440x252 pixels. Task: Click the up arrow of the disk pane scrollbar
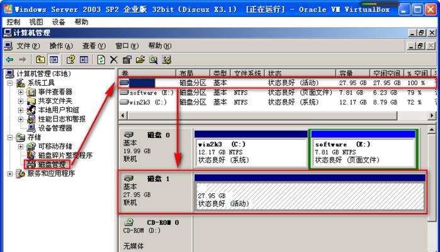(432, 130)
